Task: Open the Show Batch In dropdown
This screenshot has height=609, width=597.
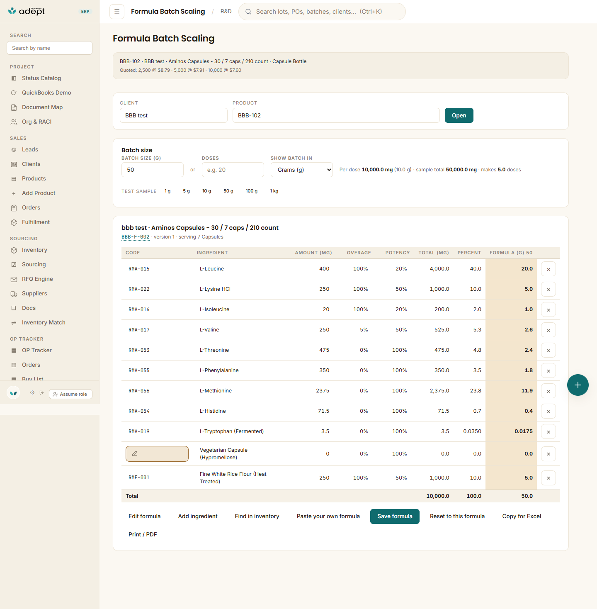Action: coord(302,170)
